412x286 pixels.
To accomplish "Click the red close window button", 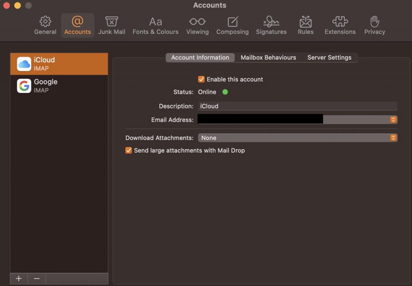I will (x=6, y=5).
